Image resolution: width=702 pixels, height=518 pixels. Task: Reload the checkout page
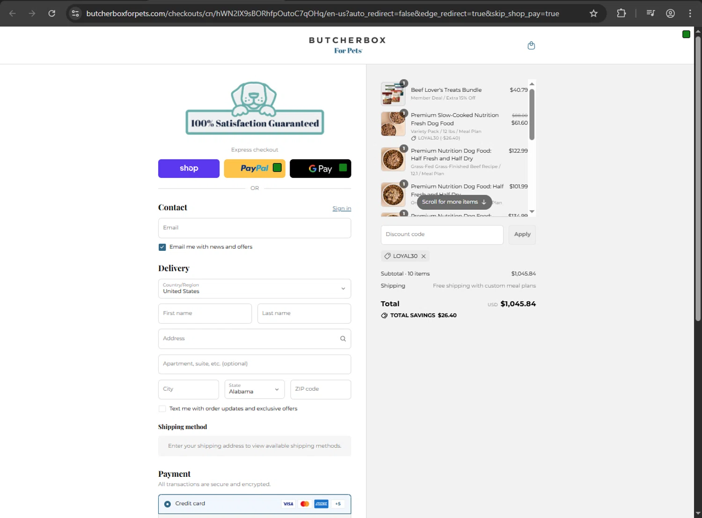coord(52,13)
